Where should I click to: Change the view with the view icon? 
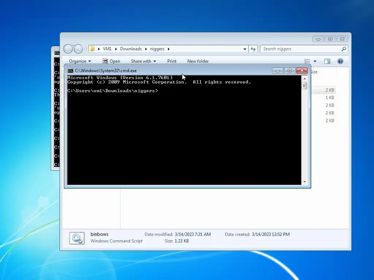click(307, 61)
